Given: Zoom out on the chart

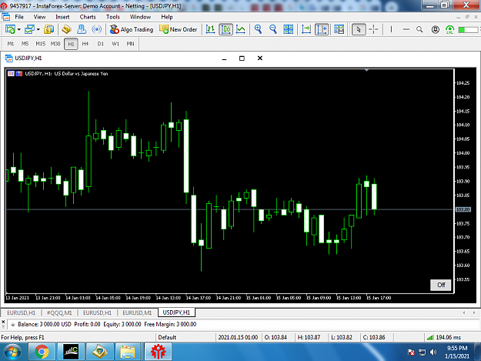Looking at the screenshot, I should pyautogui.click(x=273, y=29).
